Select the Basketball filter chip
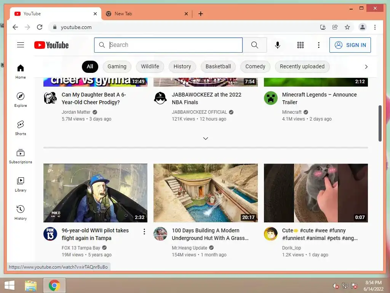This screenshot has height=293, width=390. tap(218, 66)
